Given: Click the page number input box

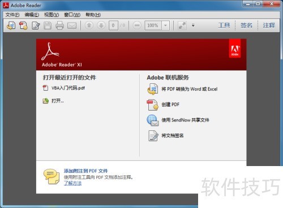Looking at the screenshot, I should point(113,26).
